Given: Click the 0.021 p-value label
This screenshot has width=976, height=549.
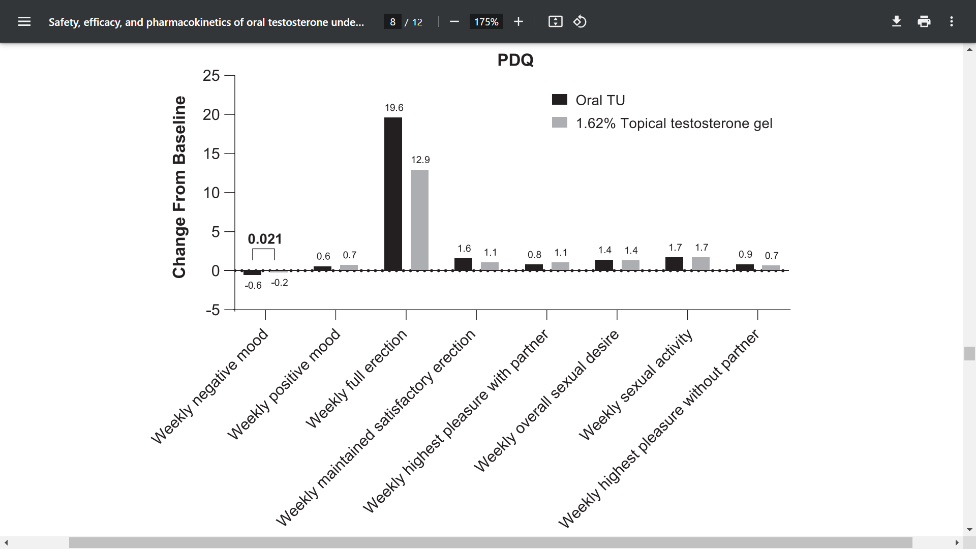Looking at the screenshot, I should pos(265,239).
